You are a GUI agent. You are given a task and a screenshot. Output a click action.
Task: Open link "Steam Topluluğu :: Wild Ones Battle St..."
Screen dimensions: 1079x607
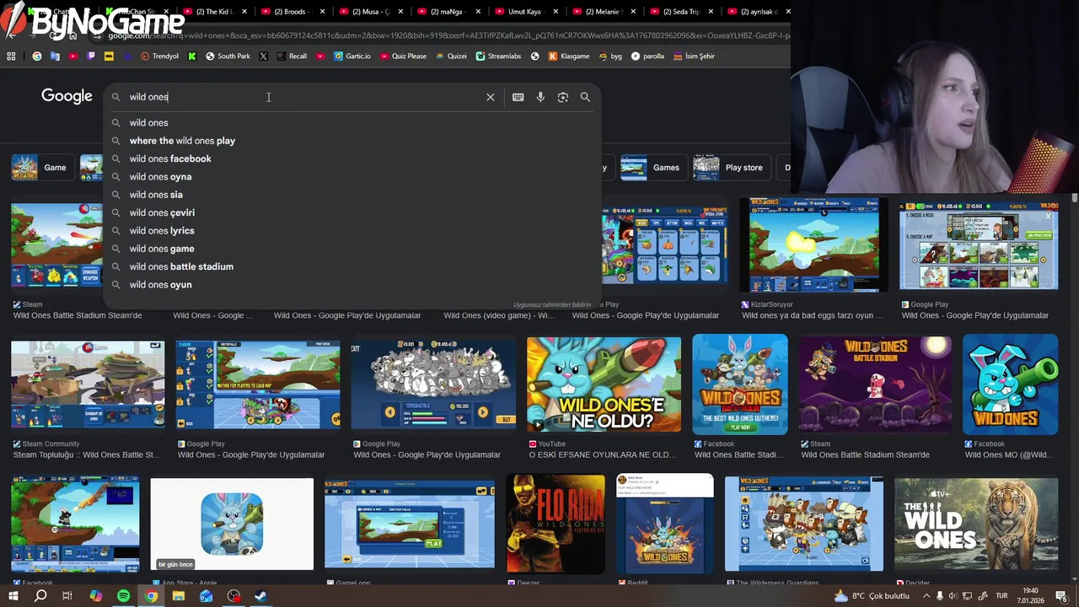(86, 454)
